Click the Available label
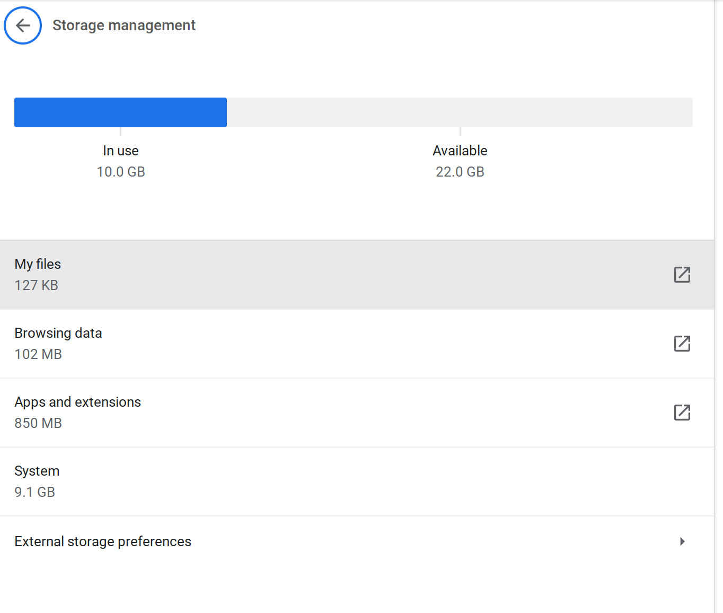723x613 pixels. click(x=460, y=151)
